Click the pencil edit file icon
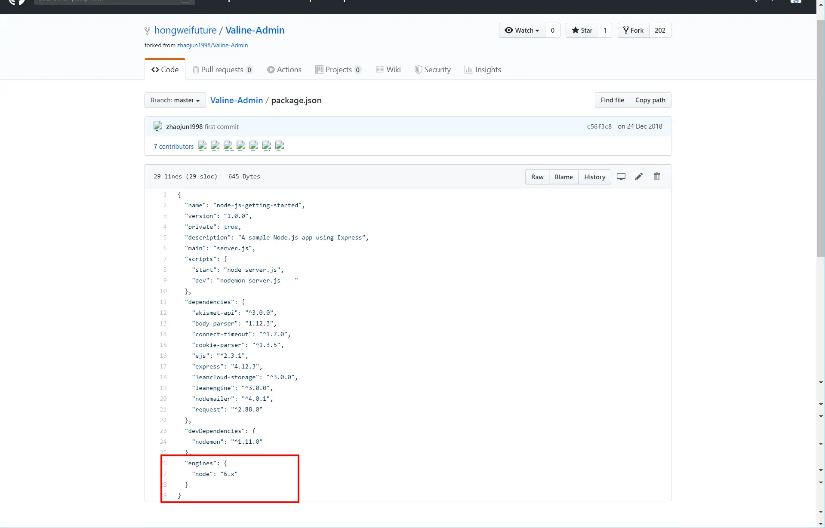Image resolution: width=825 pixels, height=528 pixels. [x=639, y=177]
